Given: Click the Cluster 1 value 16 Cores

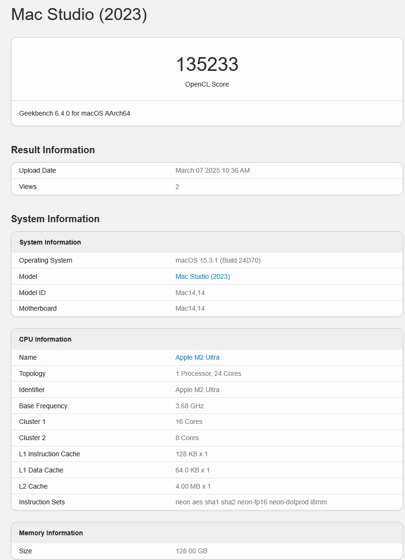Looking at the screenshot, I should coord(189,422).
